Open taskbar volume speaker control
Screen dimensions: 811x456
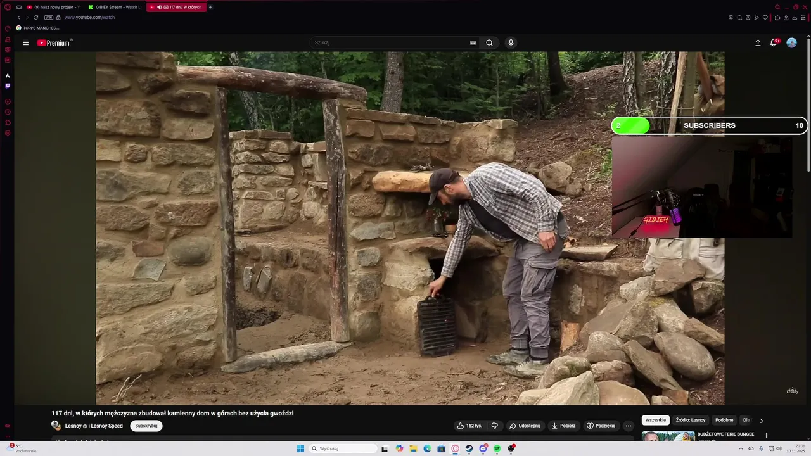pyautogui.click(x=779, y=448)
